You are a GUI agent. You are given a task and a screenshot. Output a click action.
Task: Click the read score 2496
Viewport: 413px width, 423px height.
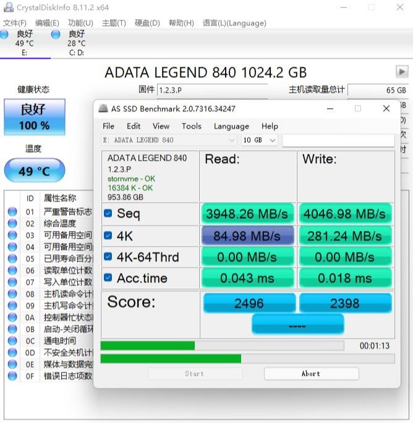point(249,303)
